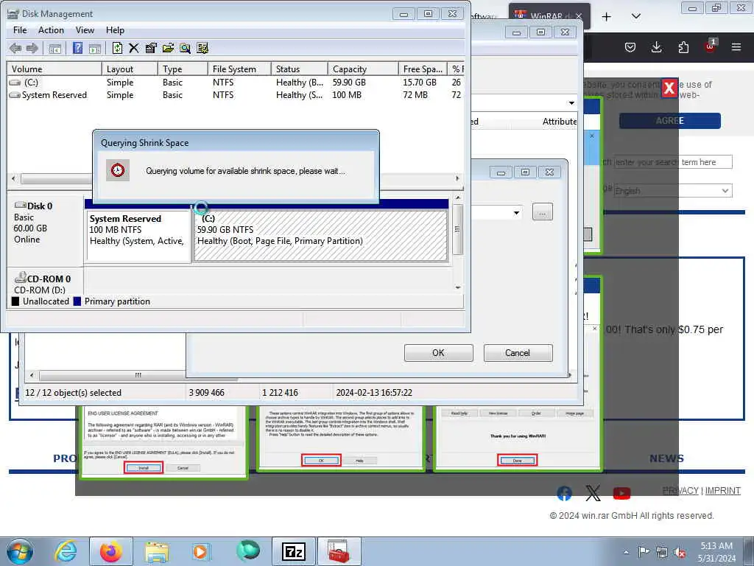Open the Action menu in Disk Management

(x=51, y=29)
